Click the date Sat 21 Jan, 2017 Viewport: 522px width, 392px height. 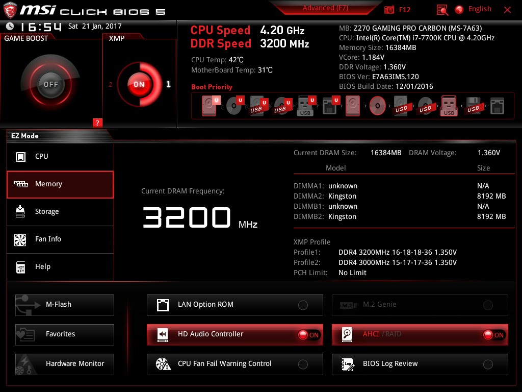tap(95, 26)
